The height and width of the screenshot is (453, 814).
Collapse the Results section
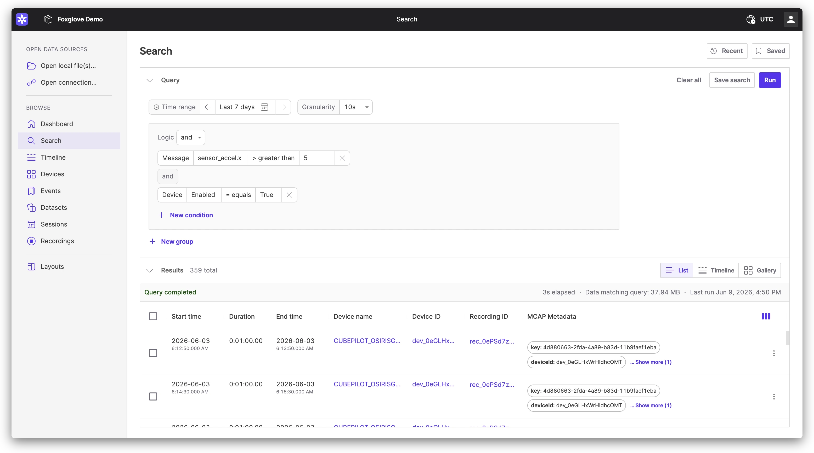pyautogui.click(x=149, y=271)
